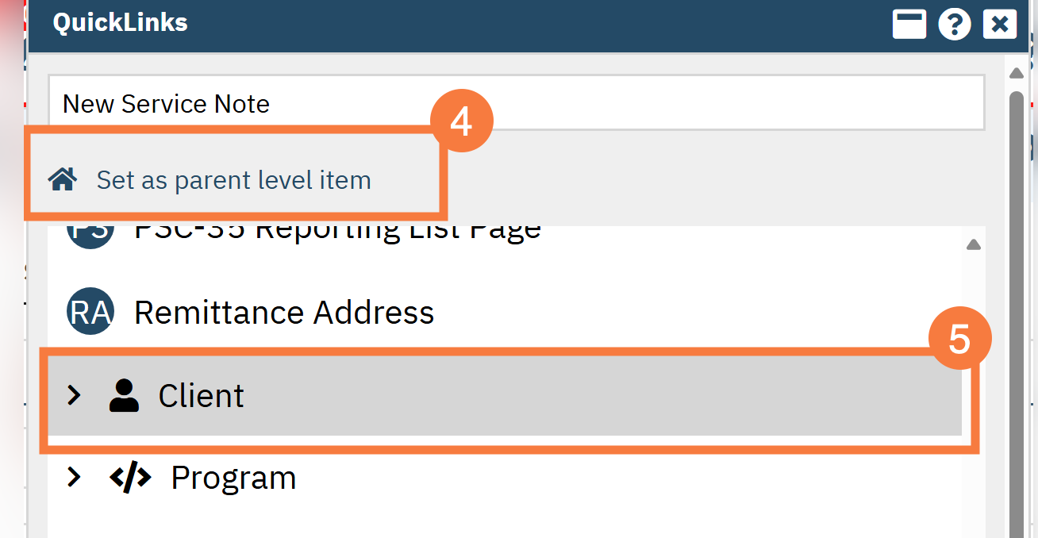The height and width of the screenshot is (538, 1038).
Task: Click the code icon next to Program
Action: click(x=129, y=477)
